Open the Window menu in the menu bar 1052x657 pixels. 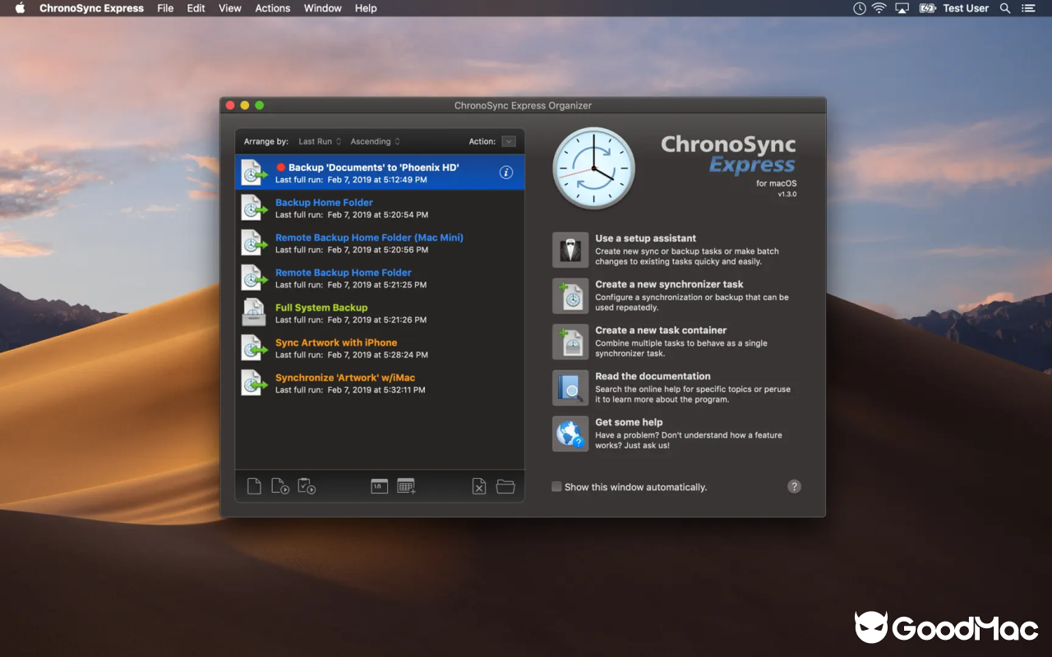(322, 8)
